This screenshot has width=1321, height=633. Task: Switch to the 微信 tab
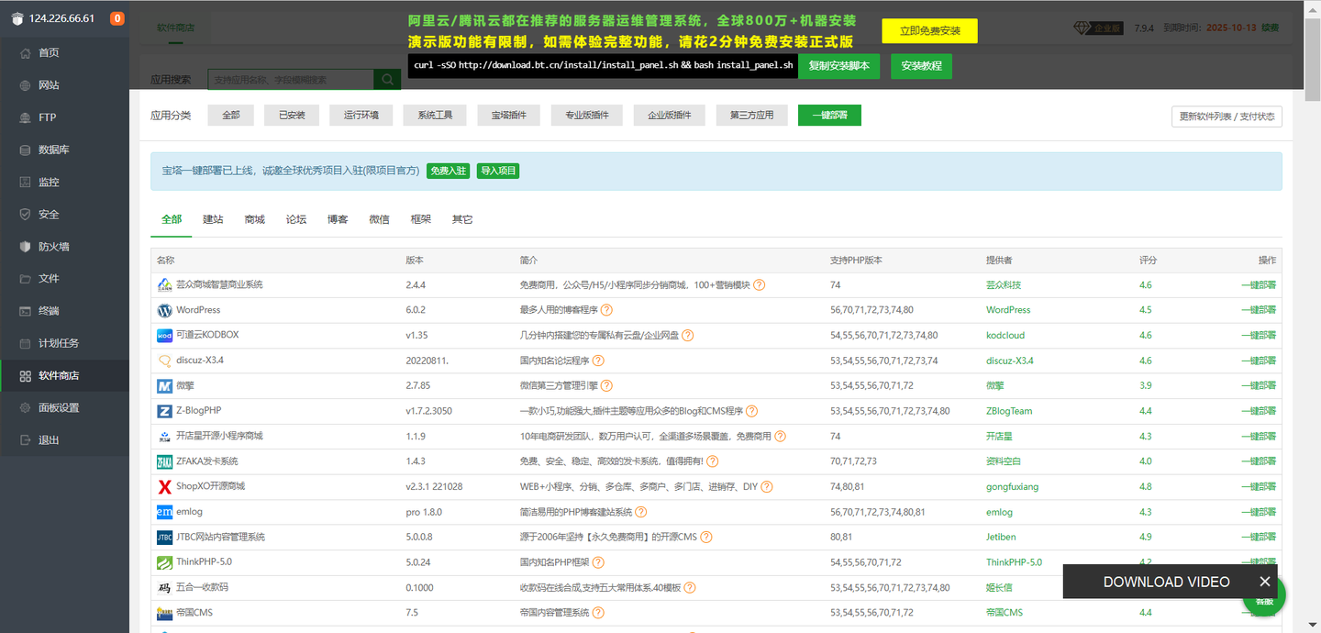point(379,219)
